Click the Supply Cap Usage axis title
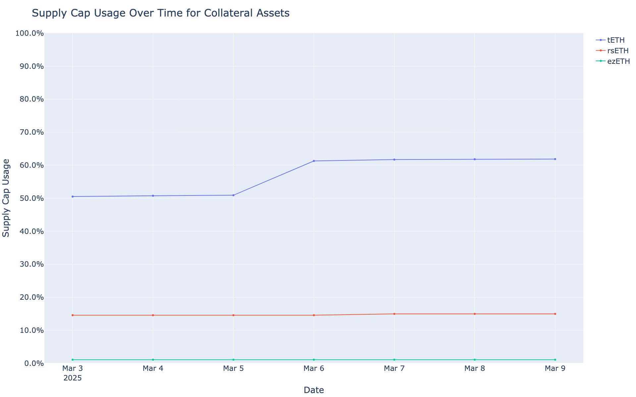Viewport: 636px width, 397px height. (x=6, y=198)
